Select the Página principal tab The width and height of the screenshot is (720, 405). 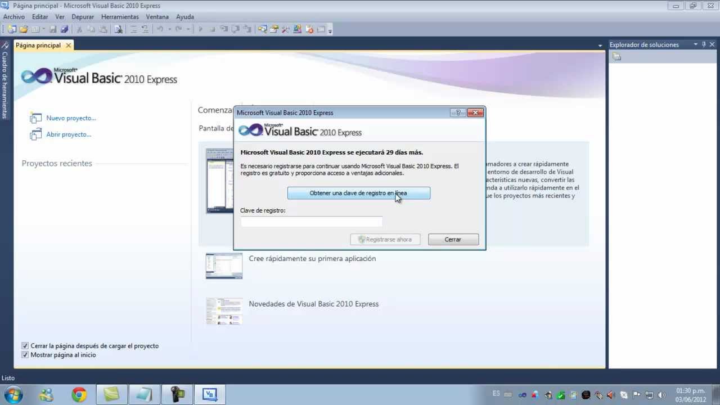coord(38,45)
